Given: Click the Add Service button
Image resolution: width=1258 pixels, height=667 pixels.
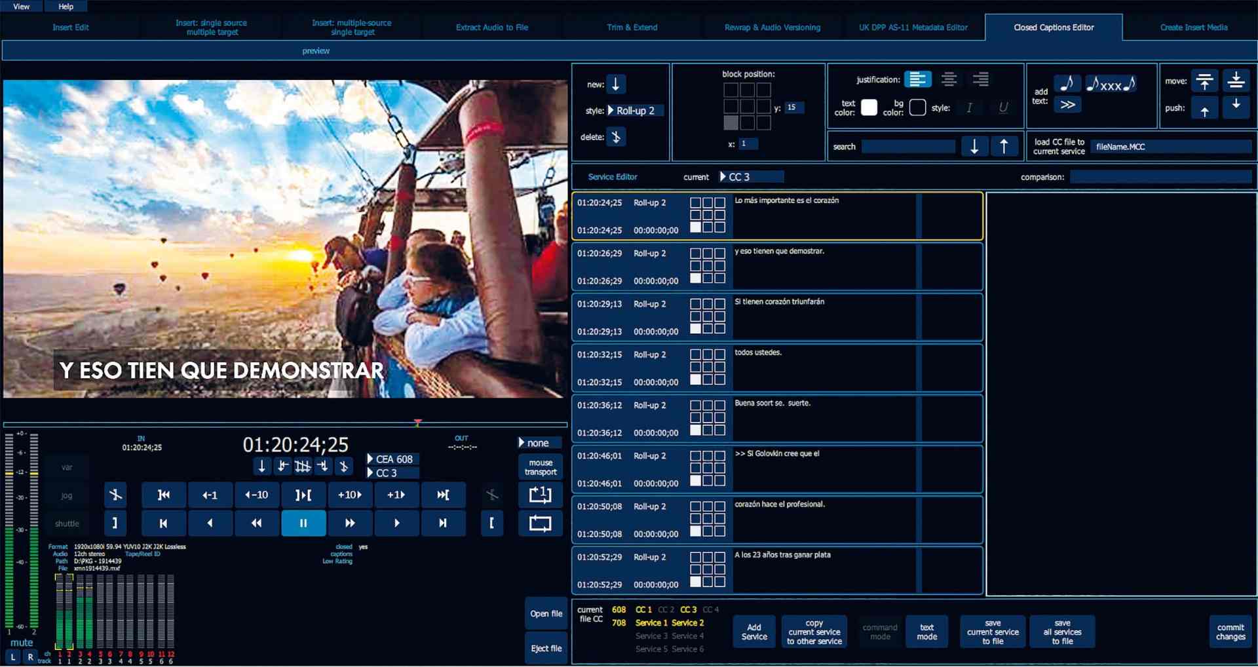Looking at the screenshot, I should pyautogui.click(x=753, y=631).
